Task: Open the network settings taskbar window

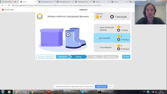Action: pyautogui.click(x=71, y=92)
